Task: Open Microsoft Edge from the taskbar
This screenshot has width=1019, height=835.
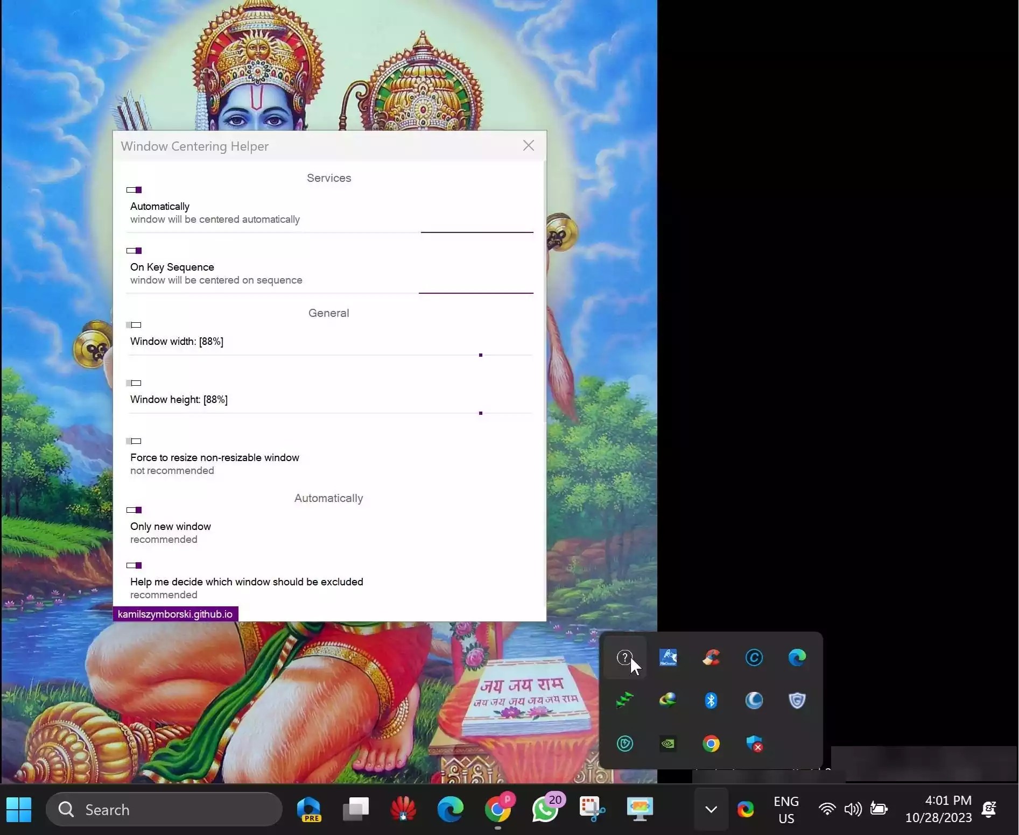Action: click(451, 810)
